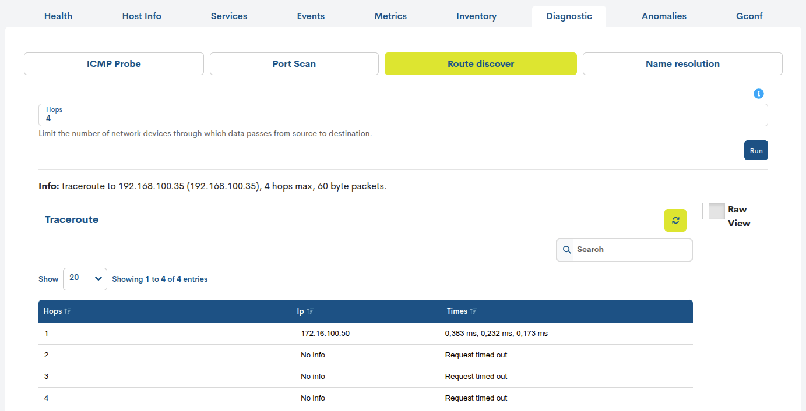
Task: Sort by Ip column sort icon
Action: pyautogui.click(x=310, y=311)
